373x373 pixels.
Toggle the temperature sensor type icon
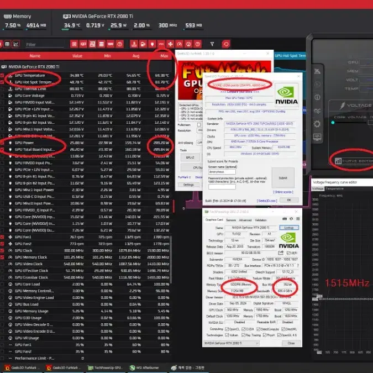pyautogui.click(x=134, y=44)
